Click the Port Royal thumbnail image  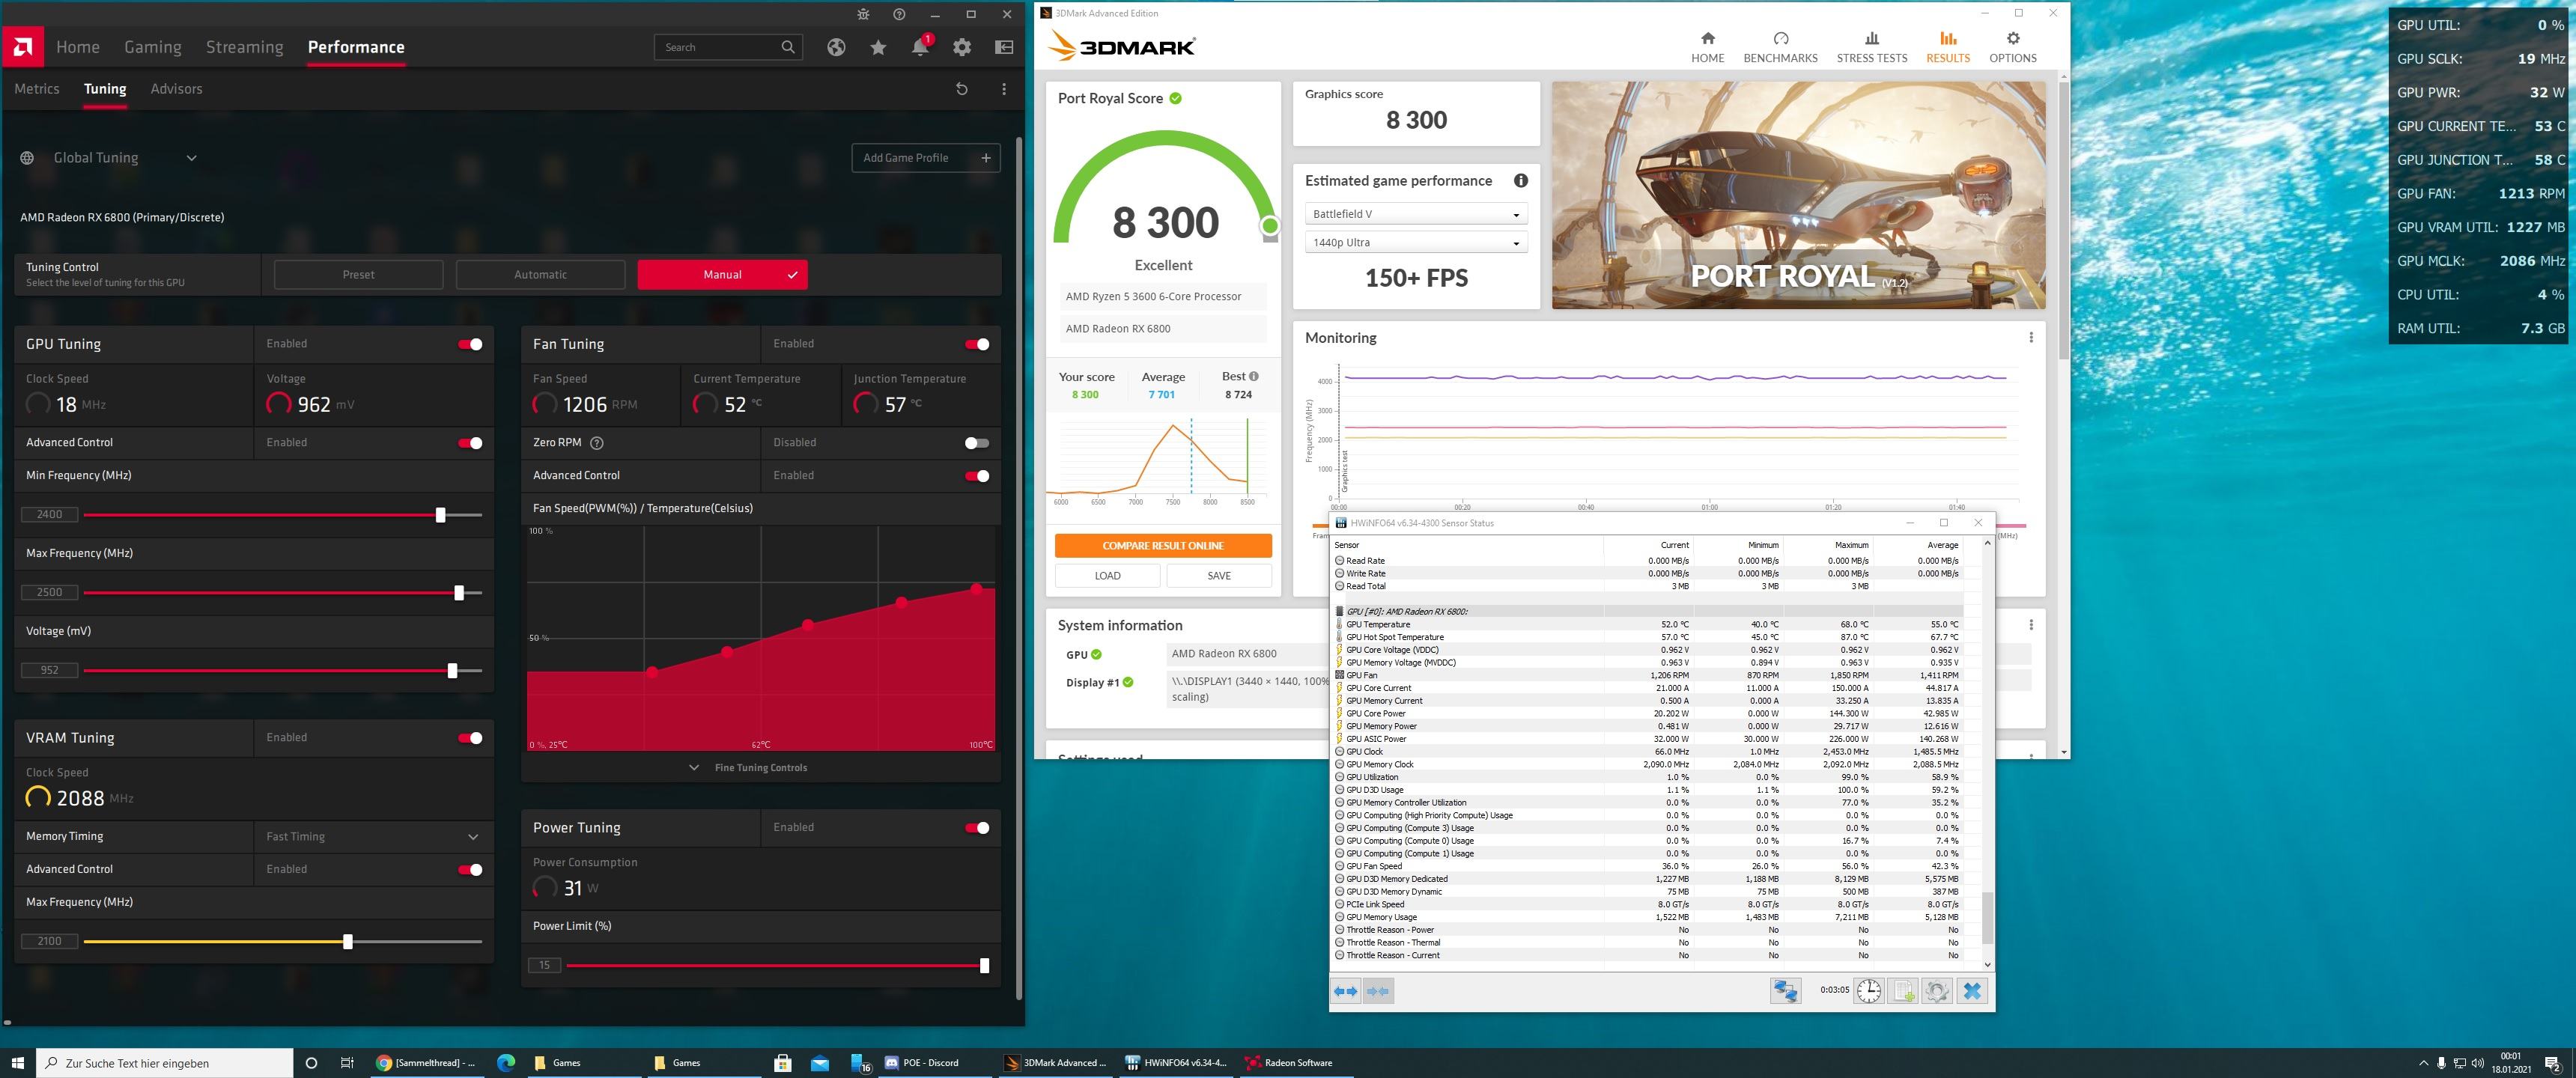click(x=1798, y=195)
